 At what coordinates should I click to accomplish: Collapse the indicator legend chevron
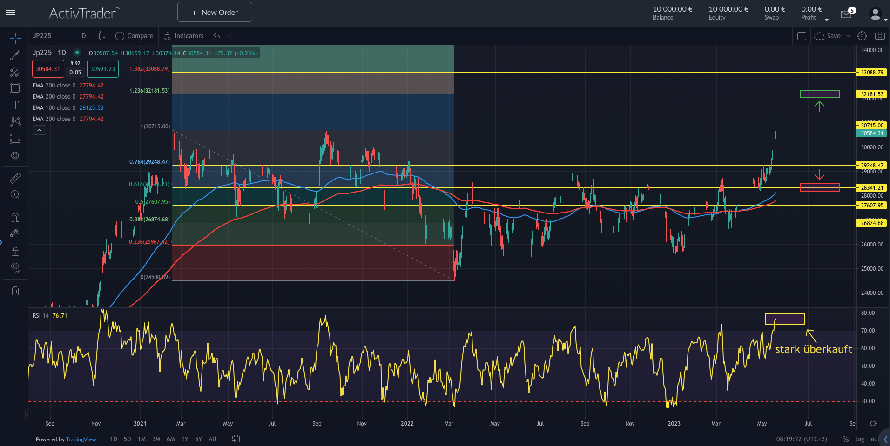click(40, 130)
